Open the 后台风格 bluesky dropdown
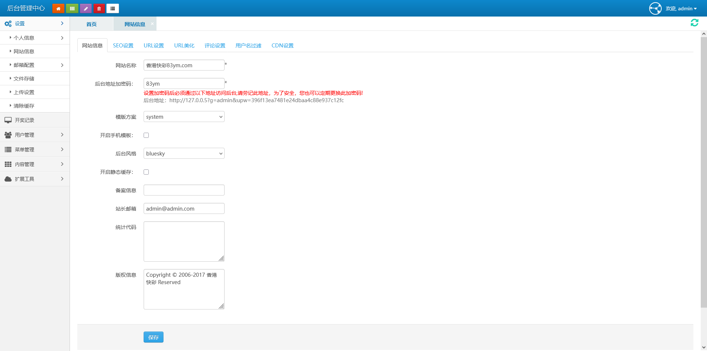707x351 pixels. click(x=184, y=154)
